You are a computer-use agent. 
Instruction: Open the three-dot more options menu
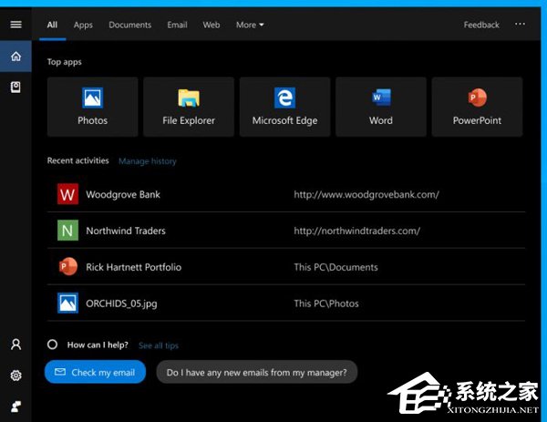pyautogui.click(x=520, y=24)
